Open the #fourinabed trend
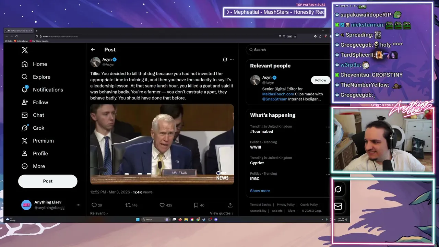This screenshot has height=247, width=439. (261, 131)
